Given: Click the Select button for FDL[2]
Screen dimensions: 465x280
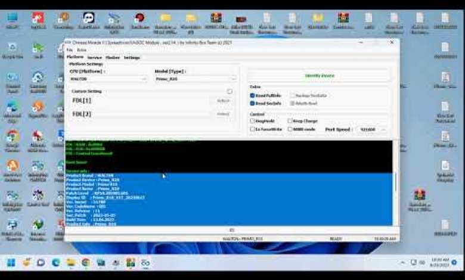Looking at the screenshot, I should 224,114.
